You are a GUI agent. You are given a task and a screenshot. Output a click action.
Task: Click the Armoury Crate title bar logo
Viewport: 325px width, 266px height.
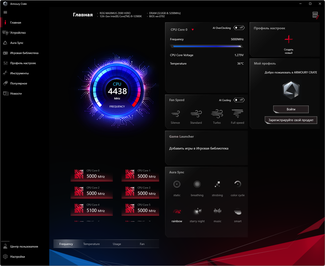pyautogui.click(x=5, y=4)
